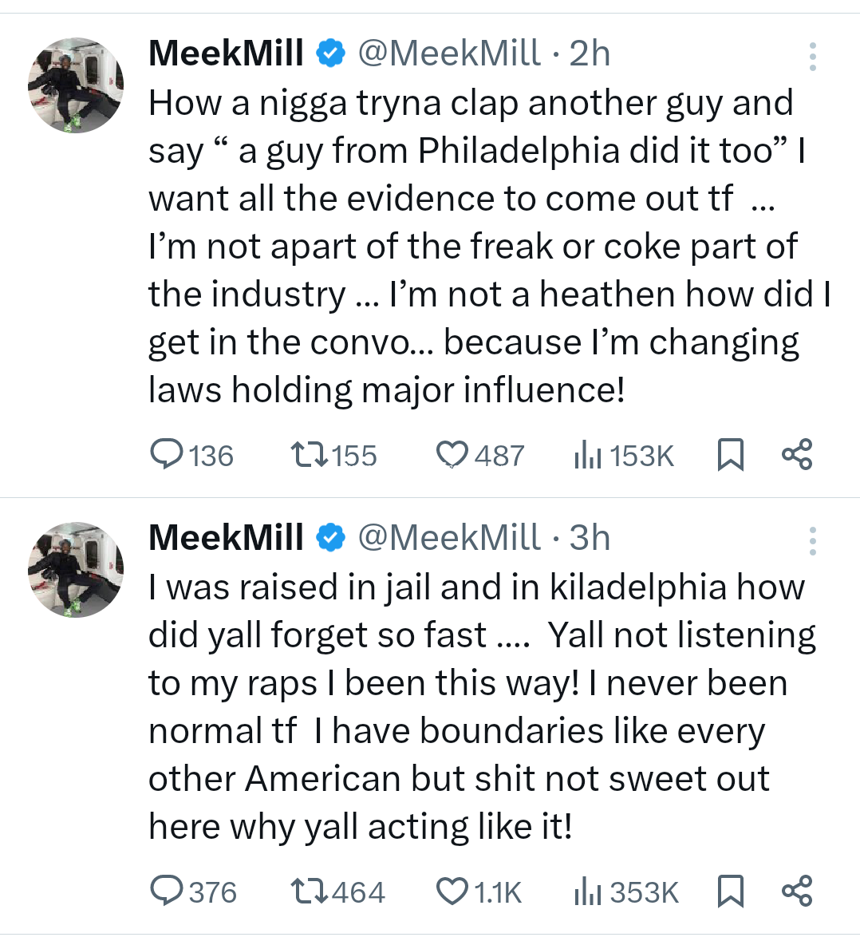View analytics for the 353K views tweet

[x=587, y=891]
